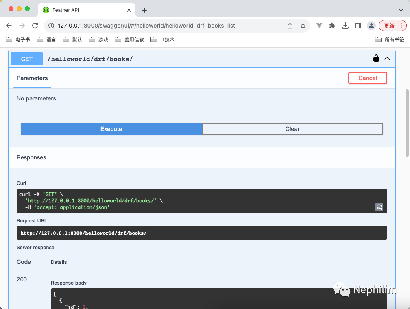Open a new browser tab
Screen dimensions: 410x309
point(144,10)
